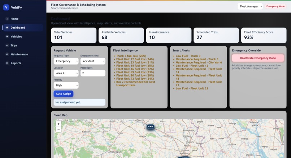Click 'Fleet Governance & Scheduling System' title
The width and height of the screenshot is (291, 158).
78,5
